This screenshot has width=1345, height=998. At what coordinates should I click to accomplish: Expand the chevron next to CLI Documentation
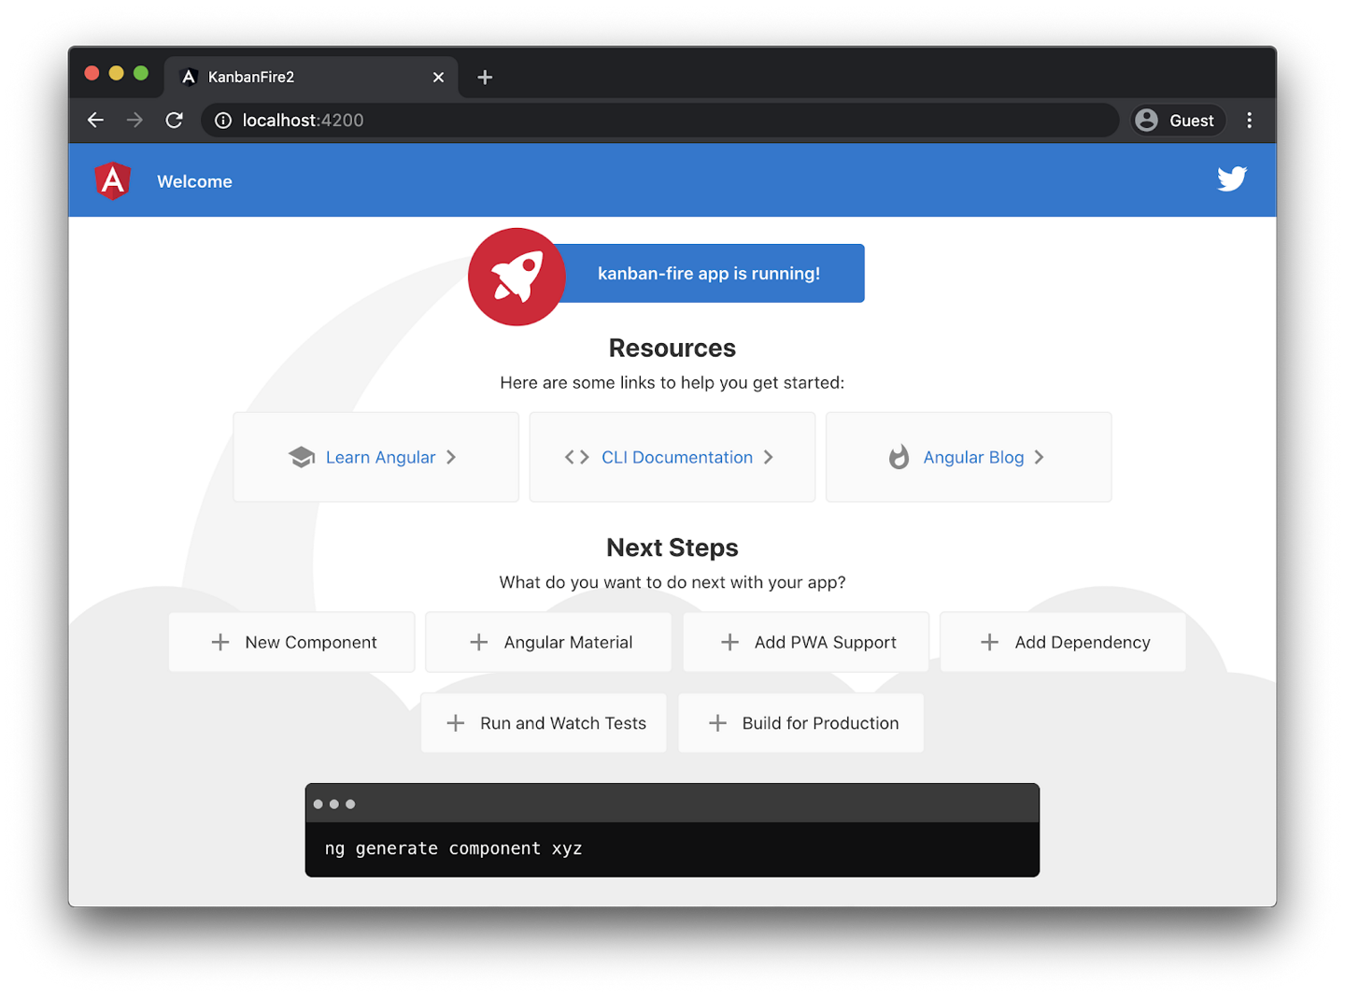coord(768,457)
